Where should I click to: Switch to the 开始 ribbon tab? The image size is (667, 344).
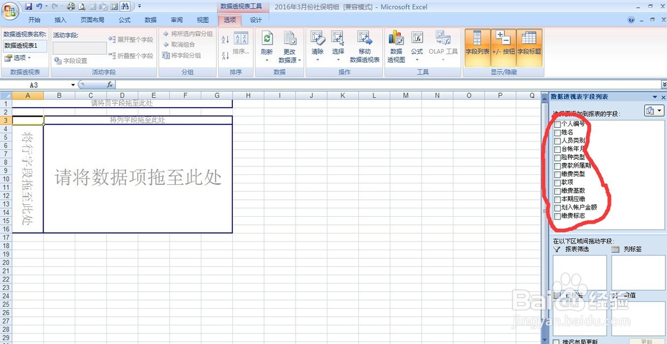[x=35, y=20]
